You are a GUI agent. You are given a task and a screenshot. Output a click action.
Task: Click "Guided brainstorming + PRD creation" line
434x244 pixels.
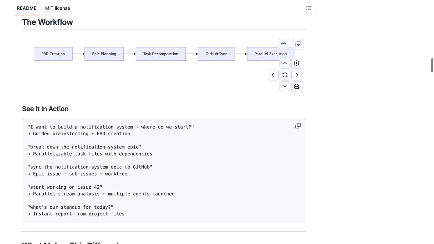pyautogui.click(x=79, y=134)
